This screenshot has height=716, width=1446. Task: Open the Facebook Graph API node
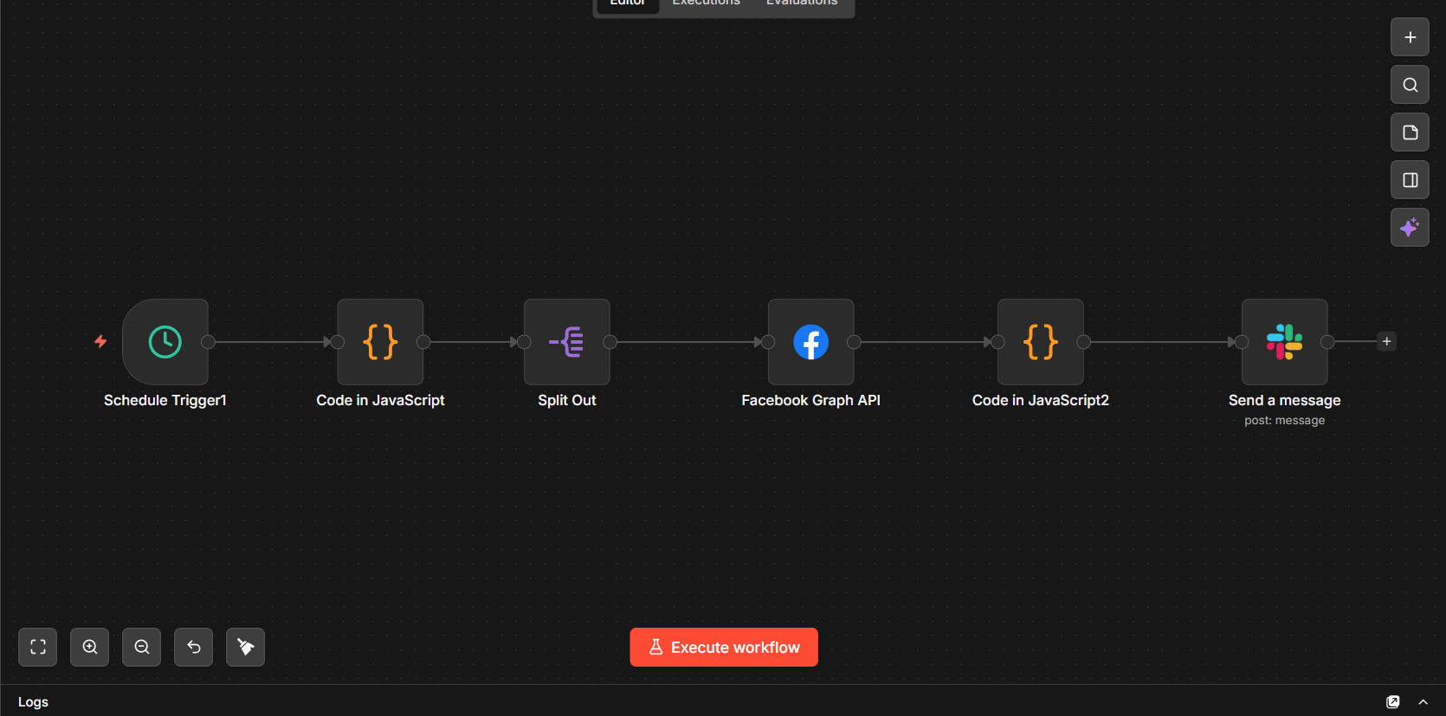pyautogui.click(x=811, y=342)
